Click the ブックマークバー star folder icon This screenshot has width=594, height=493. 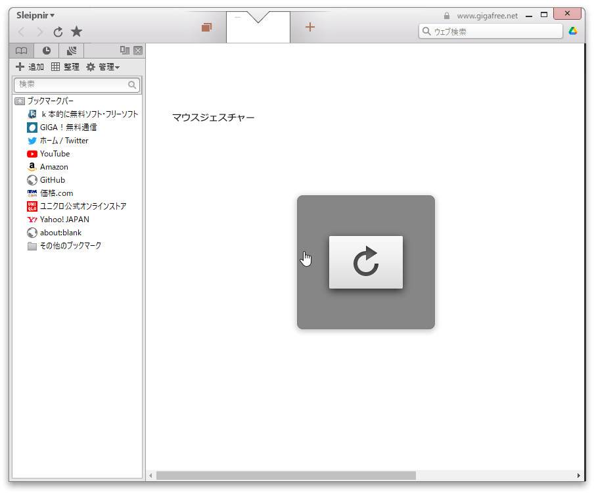point(20,101)
